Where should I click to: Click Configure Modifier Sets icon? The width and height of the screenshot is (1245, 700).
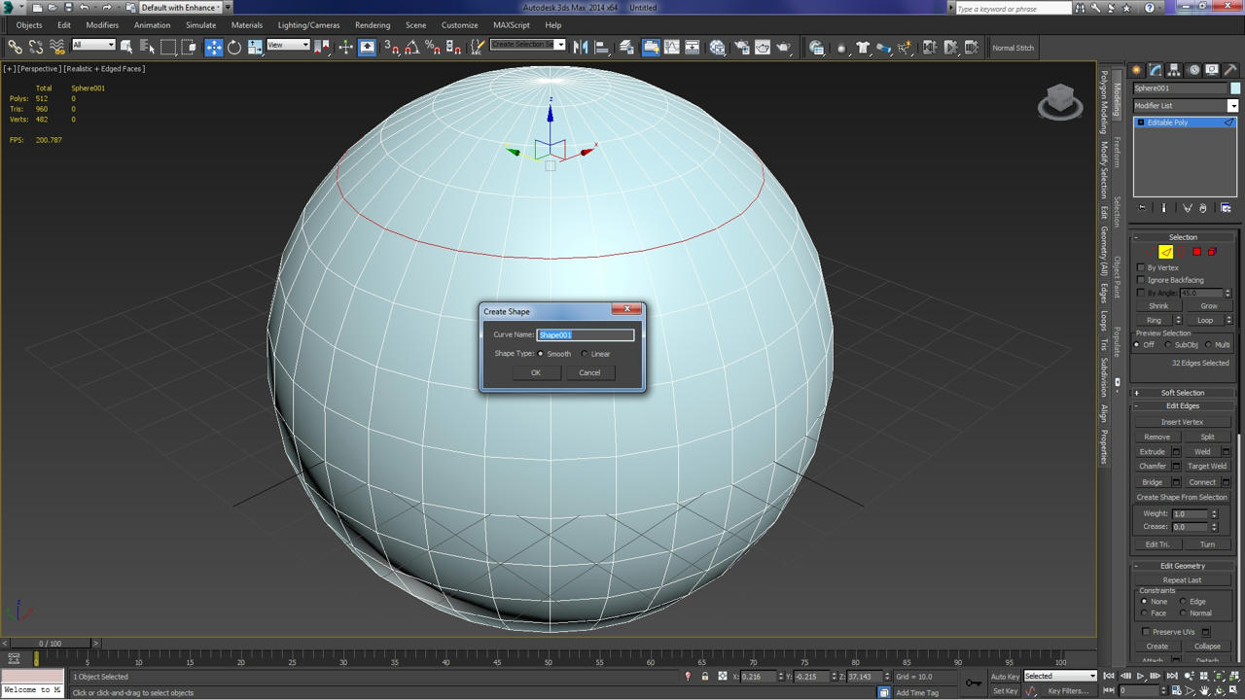1226,208
